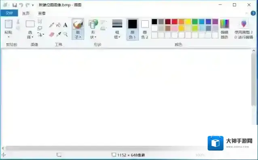Click the selection size status icon
This screenshot has height=160, width=258.
tap(59, 155)
